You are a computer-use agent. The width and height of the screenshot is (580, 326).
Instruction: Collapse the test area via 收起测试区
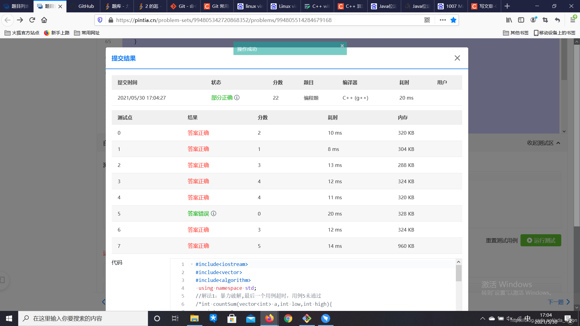[543, 143]
